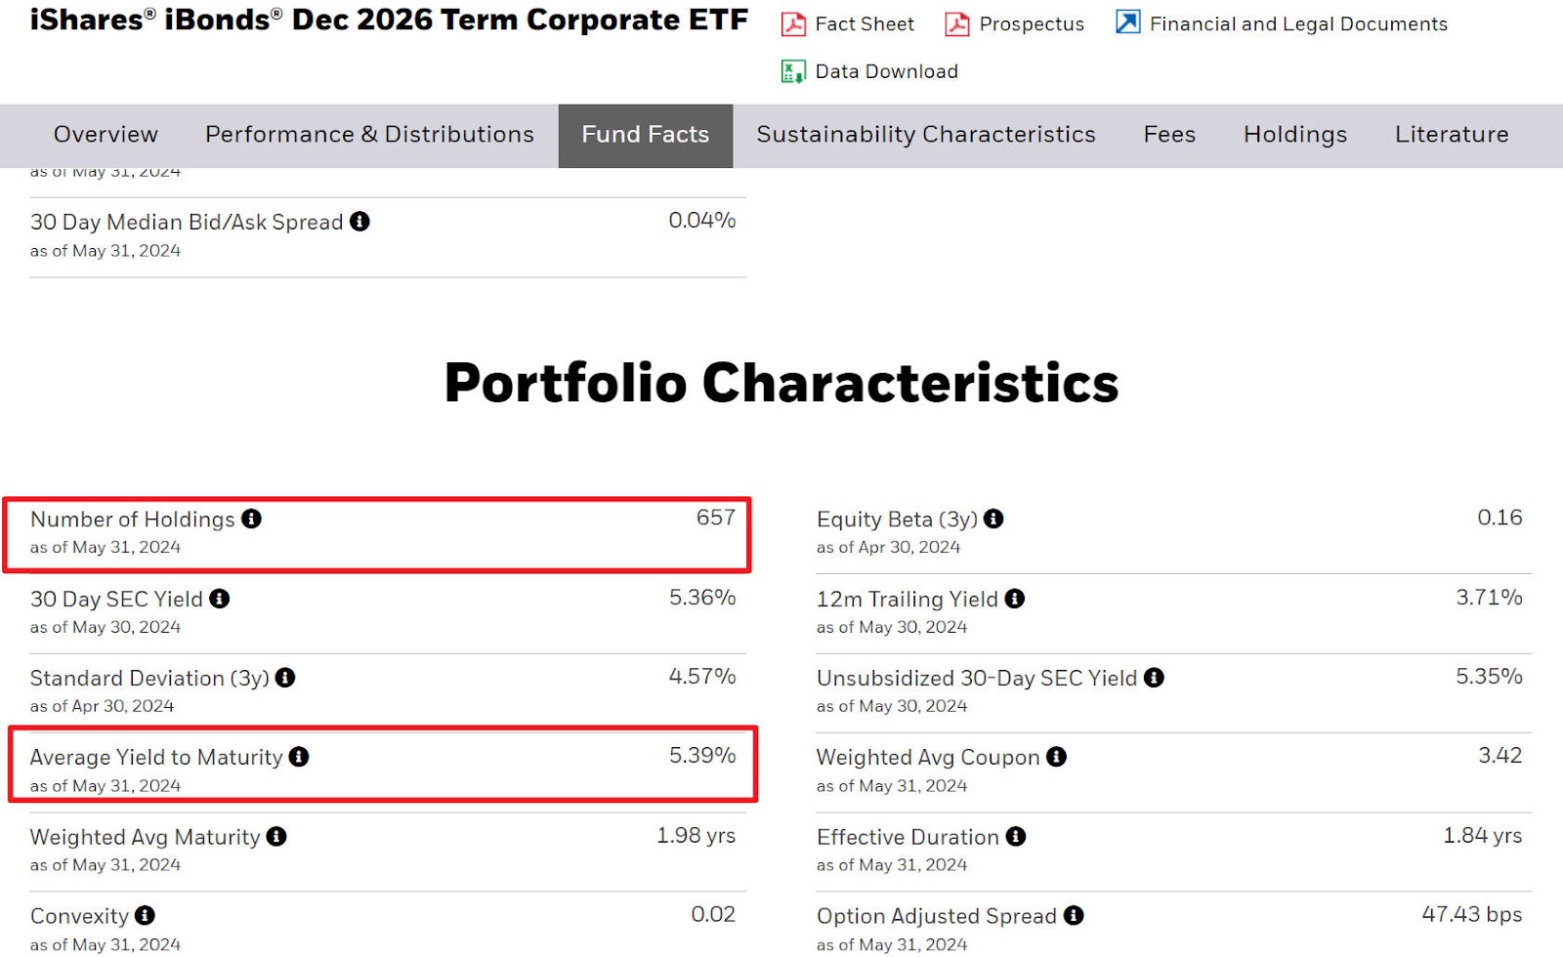This screenshot has width=1563, height=957.
Task: Select the Sustainability Characteristics tab
Action: pos(926,135)
